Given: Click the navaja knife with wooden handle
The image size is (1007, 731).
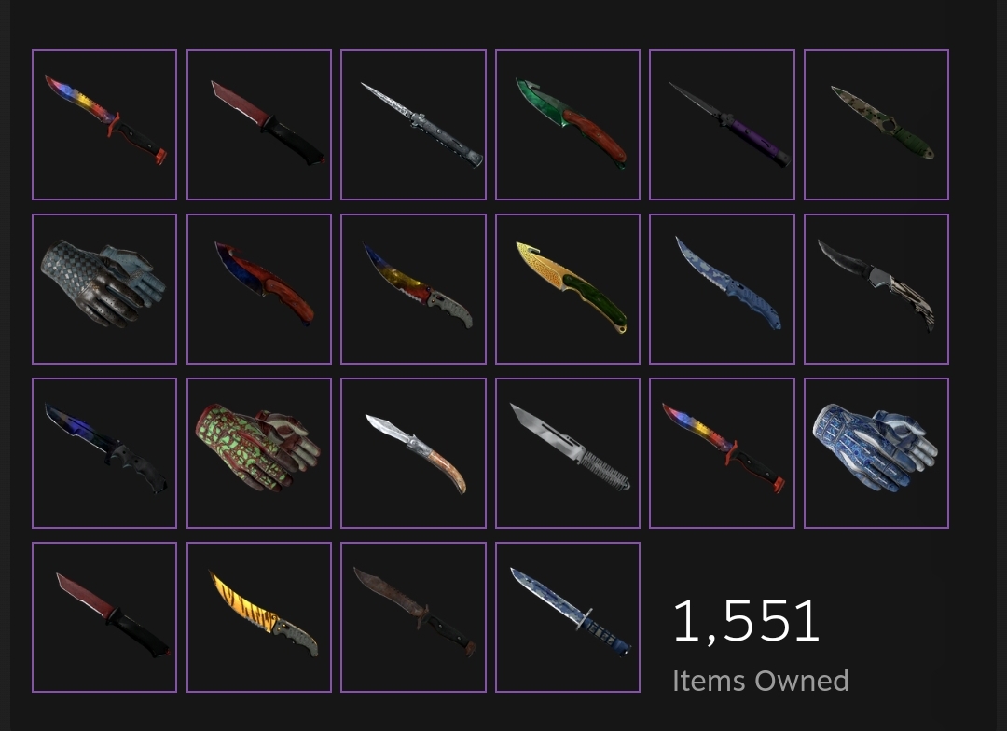Looking at the screenshot, I should tap(413, 453).
